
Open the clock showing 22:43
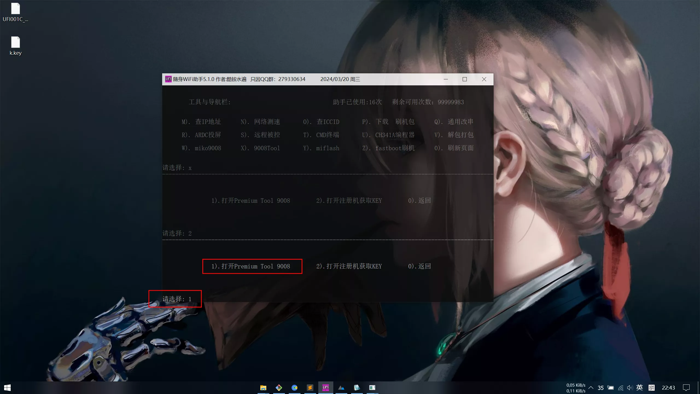[668, 388]
